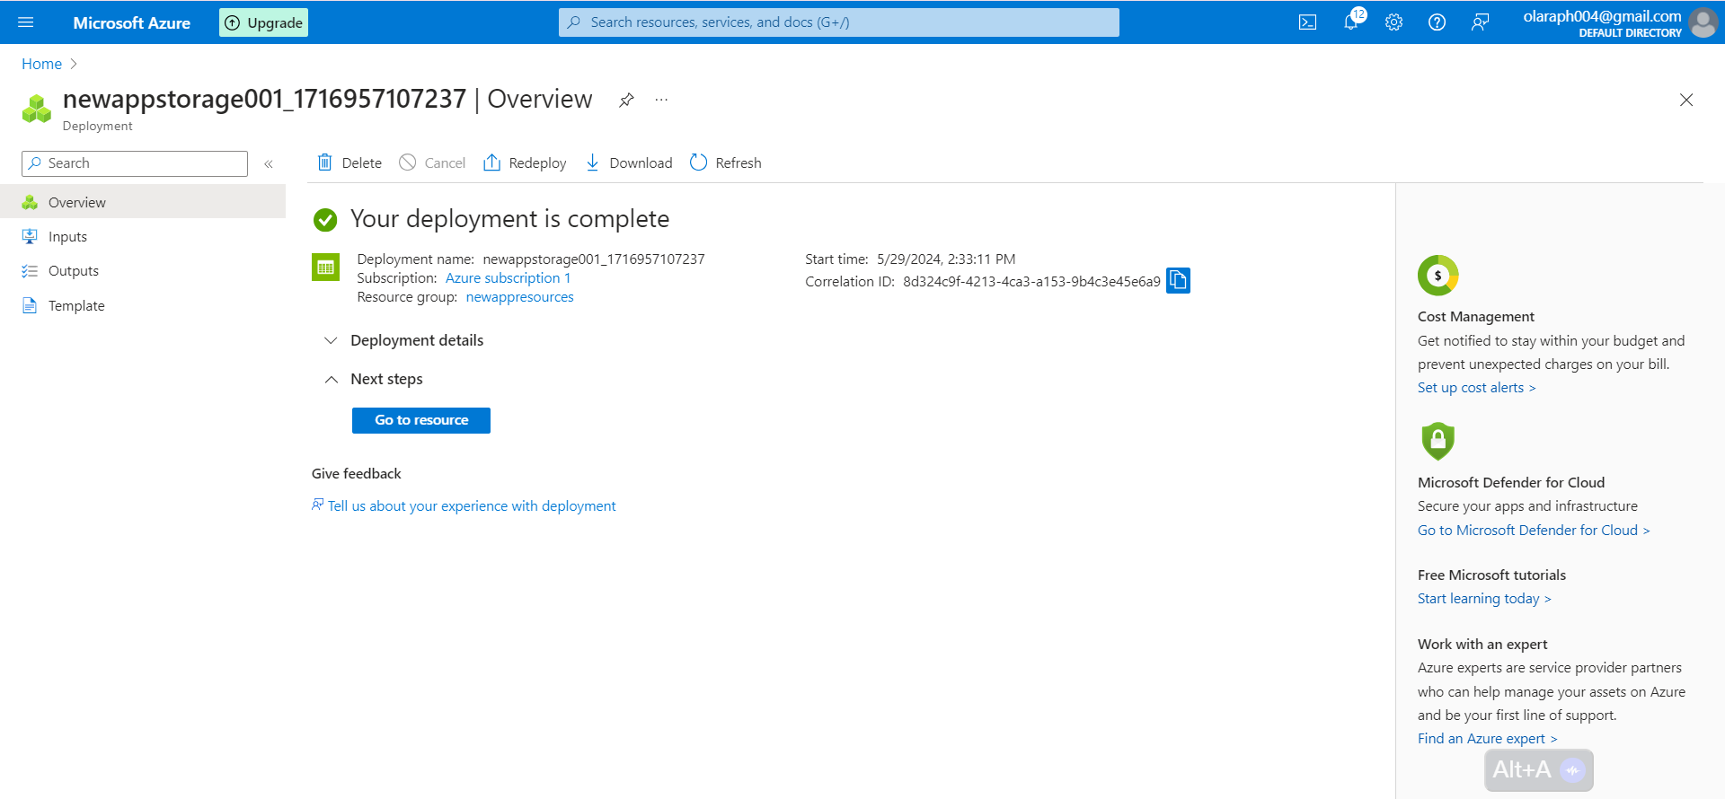
Task: Download the deployment template
Action: pyautogui.click(x=628, y=162)
